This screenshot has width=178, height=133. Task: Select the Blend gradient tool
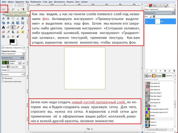coord(13,27)
